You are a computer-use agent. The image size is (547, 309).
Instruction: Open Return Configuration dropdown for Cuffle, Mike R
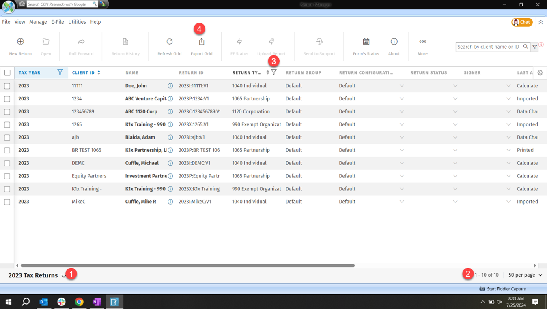point(402,202)
